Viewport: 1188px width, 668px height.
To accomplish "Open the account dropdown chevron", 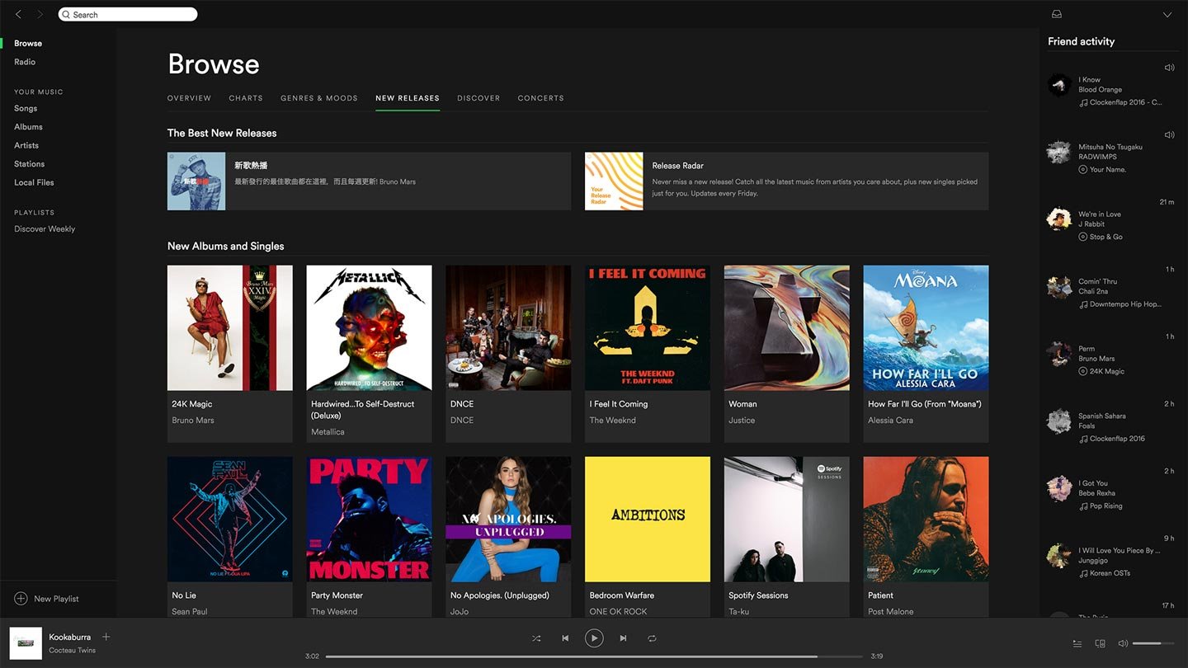I will pos(1167,15).
